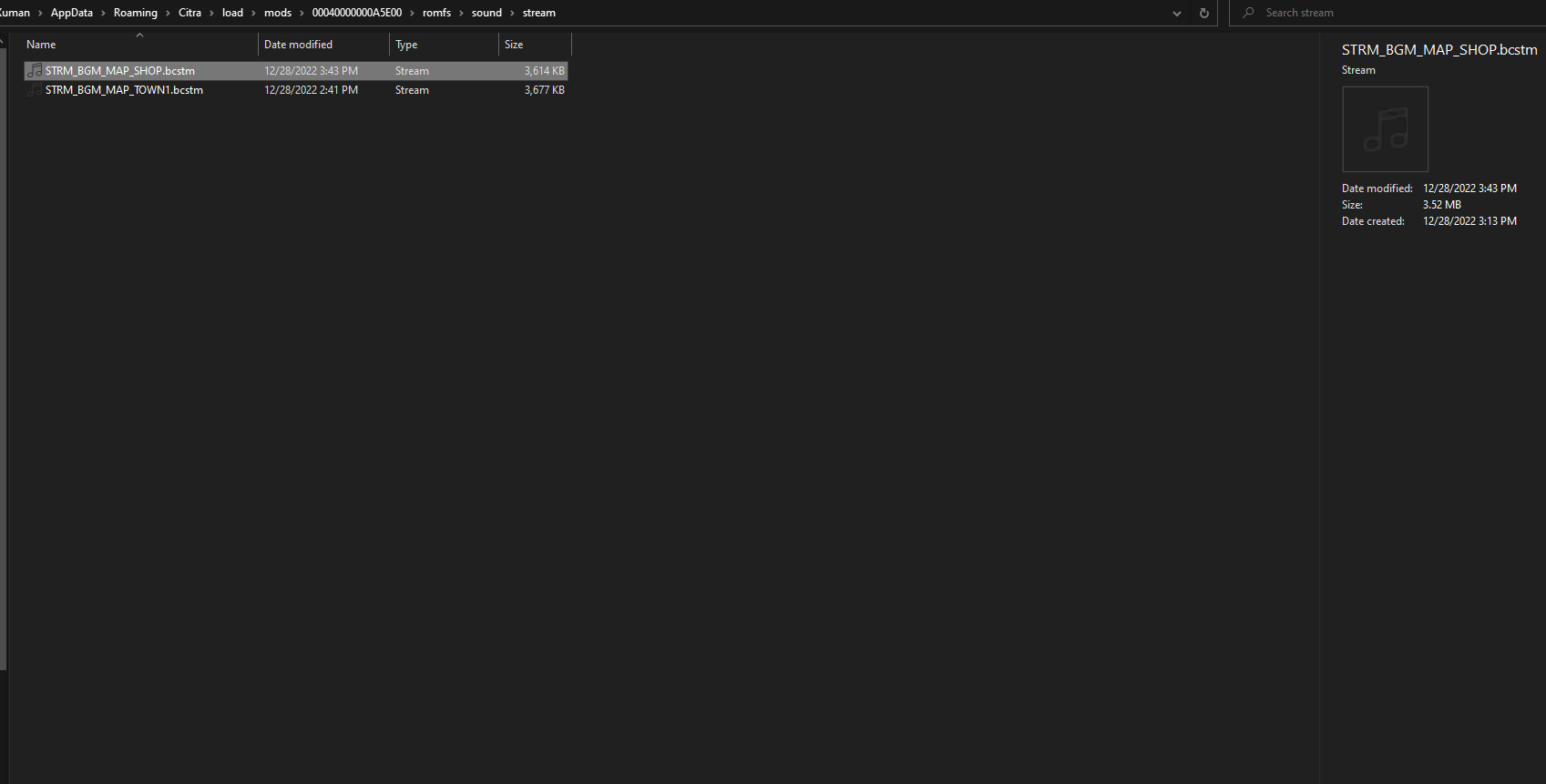This screenshot has width=1546, height=784.
Task: Navigate to the mods folder breadcrumb
Action: (278, 13)
